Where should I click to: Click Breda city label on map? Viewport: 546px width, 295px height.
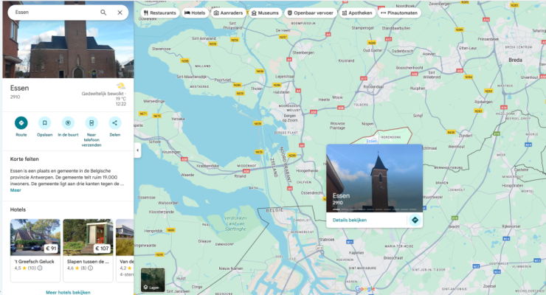[515, 60]
